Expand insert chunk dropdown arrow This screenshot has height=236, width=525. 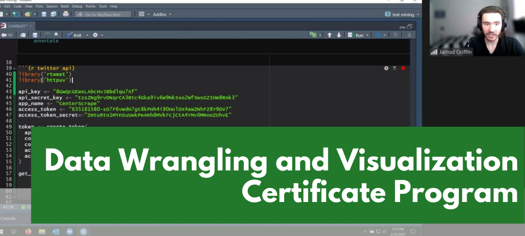click(x=320, y=35)
